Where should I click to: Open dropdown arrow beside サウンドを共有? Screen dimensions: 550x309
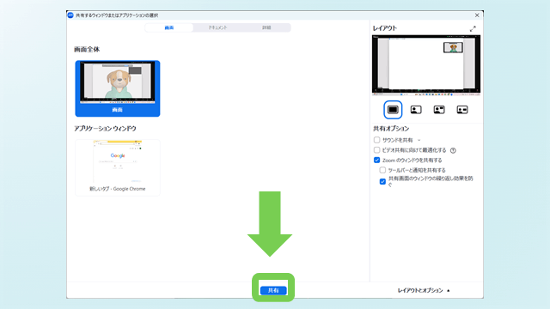(419, 140)
